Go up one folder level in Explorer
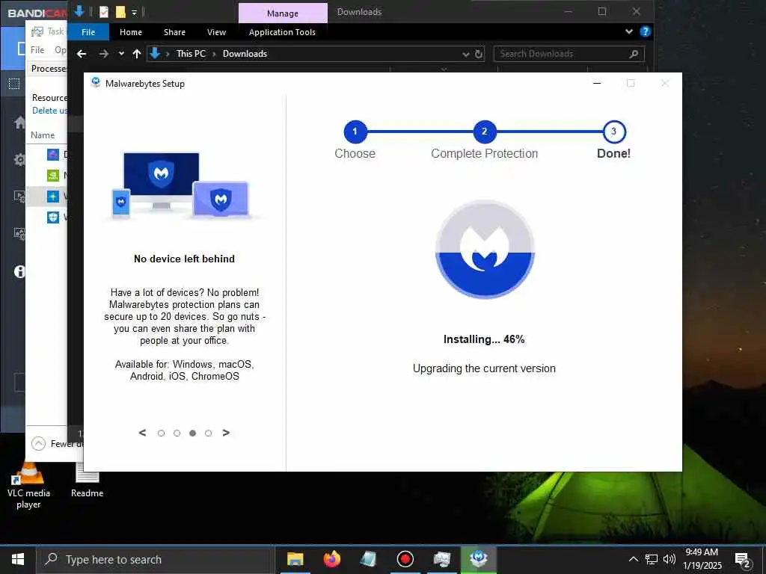The height and width of the screenshot is (574, 766). [137, 54]
